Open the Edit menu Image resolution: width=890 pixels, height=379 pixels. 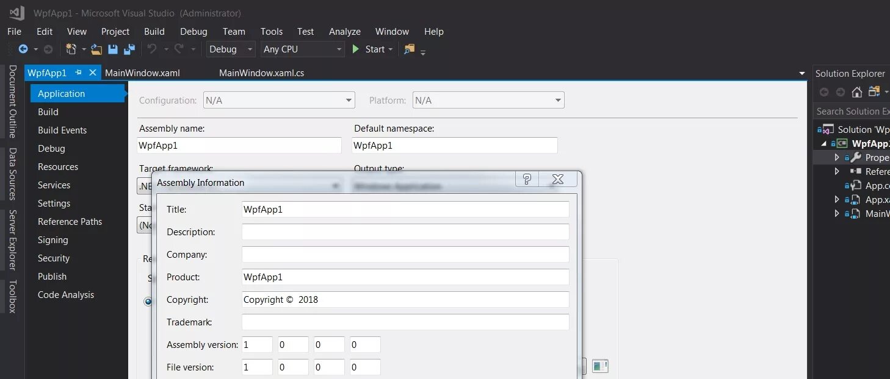pyautogui.click(x=45, y=31)
